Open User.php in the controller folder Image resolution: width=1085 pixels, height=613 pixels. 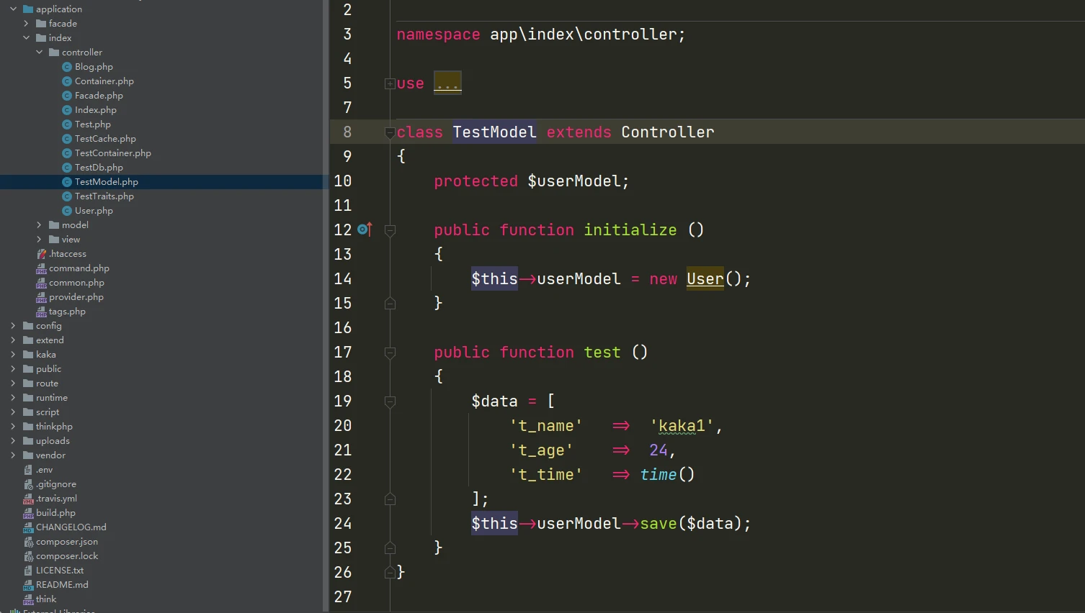[x=94, y=211]
